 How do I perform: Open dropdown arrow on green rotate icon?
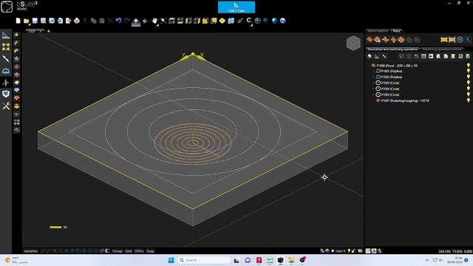click(251, 24)
